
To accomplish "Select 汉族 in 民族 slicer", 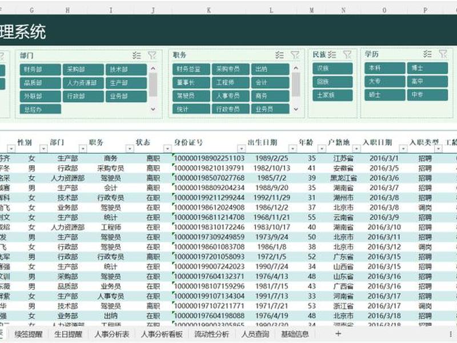I will pyautogui.click(x=332, y=68).
